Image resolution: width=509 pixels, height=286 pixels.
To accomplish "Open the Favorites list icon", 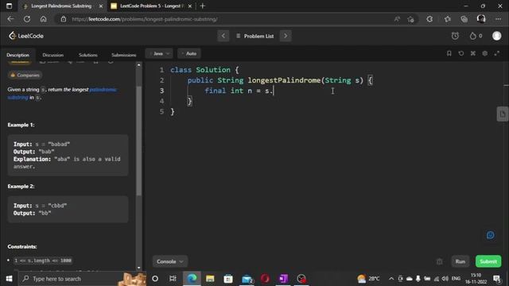I will 447,19.
